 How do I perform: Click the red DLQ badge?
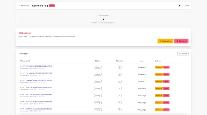click(x=52, y=6)
